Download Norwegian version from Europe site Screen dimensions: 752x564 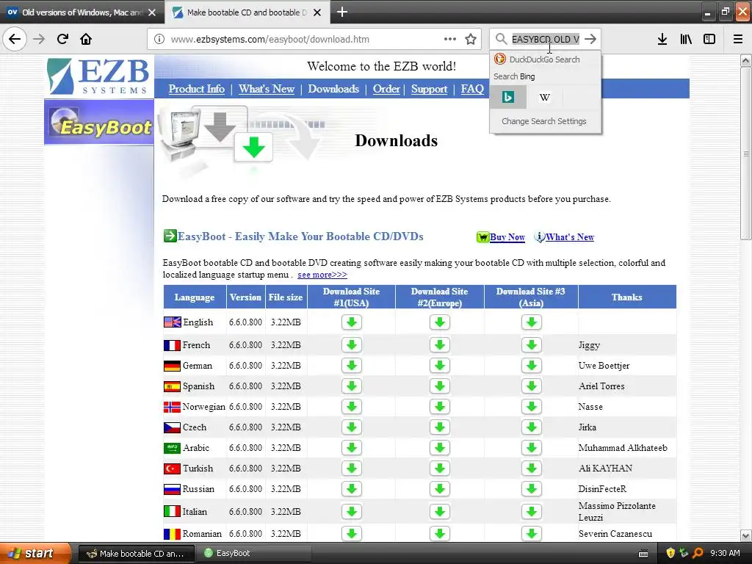click(x=440, y=407)
